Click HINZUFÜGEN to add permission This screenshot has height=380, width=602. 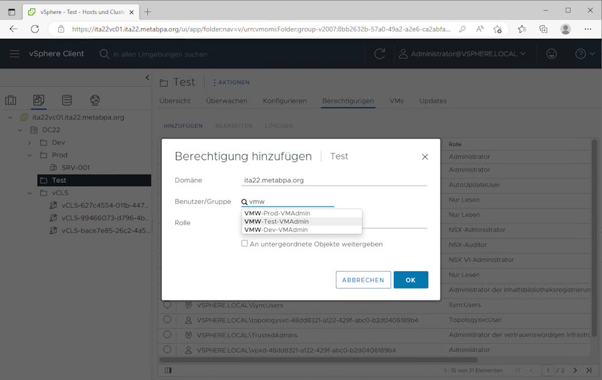click(183, 126)
